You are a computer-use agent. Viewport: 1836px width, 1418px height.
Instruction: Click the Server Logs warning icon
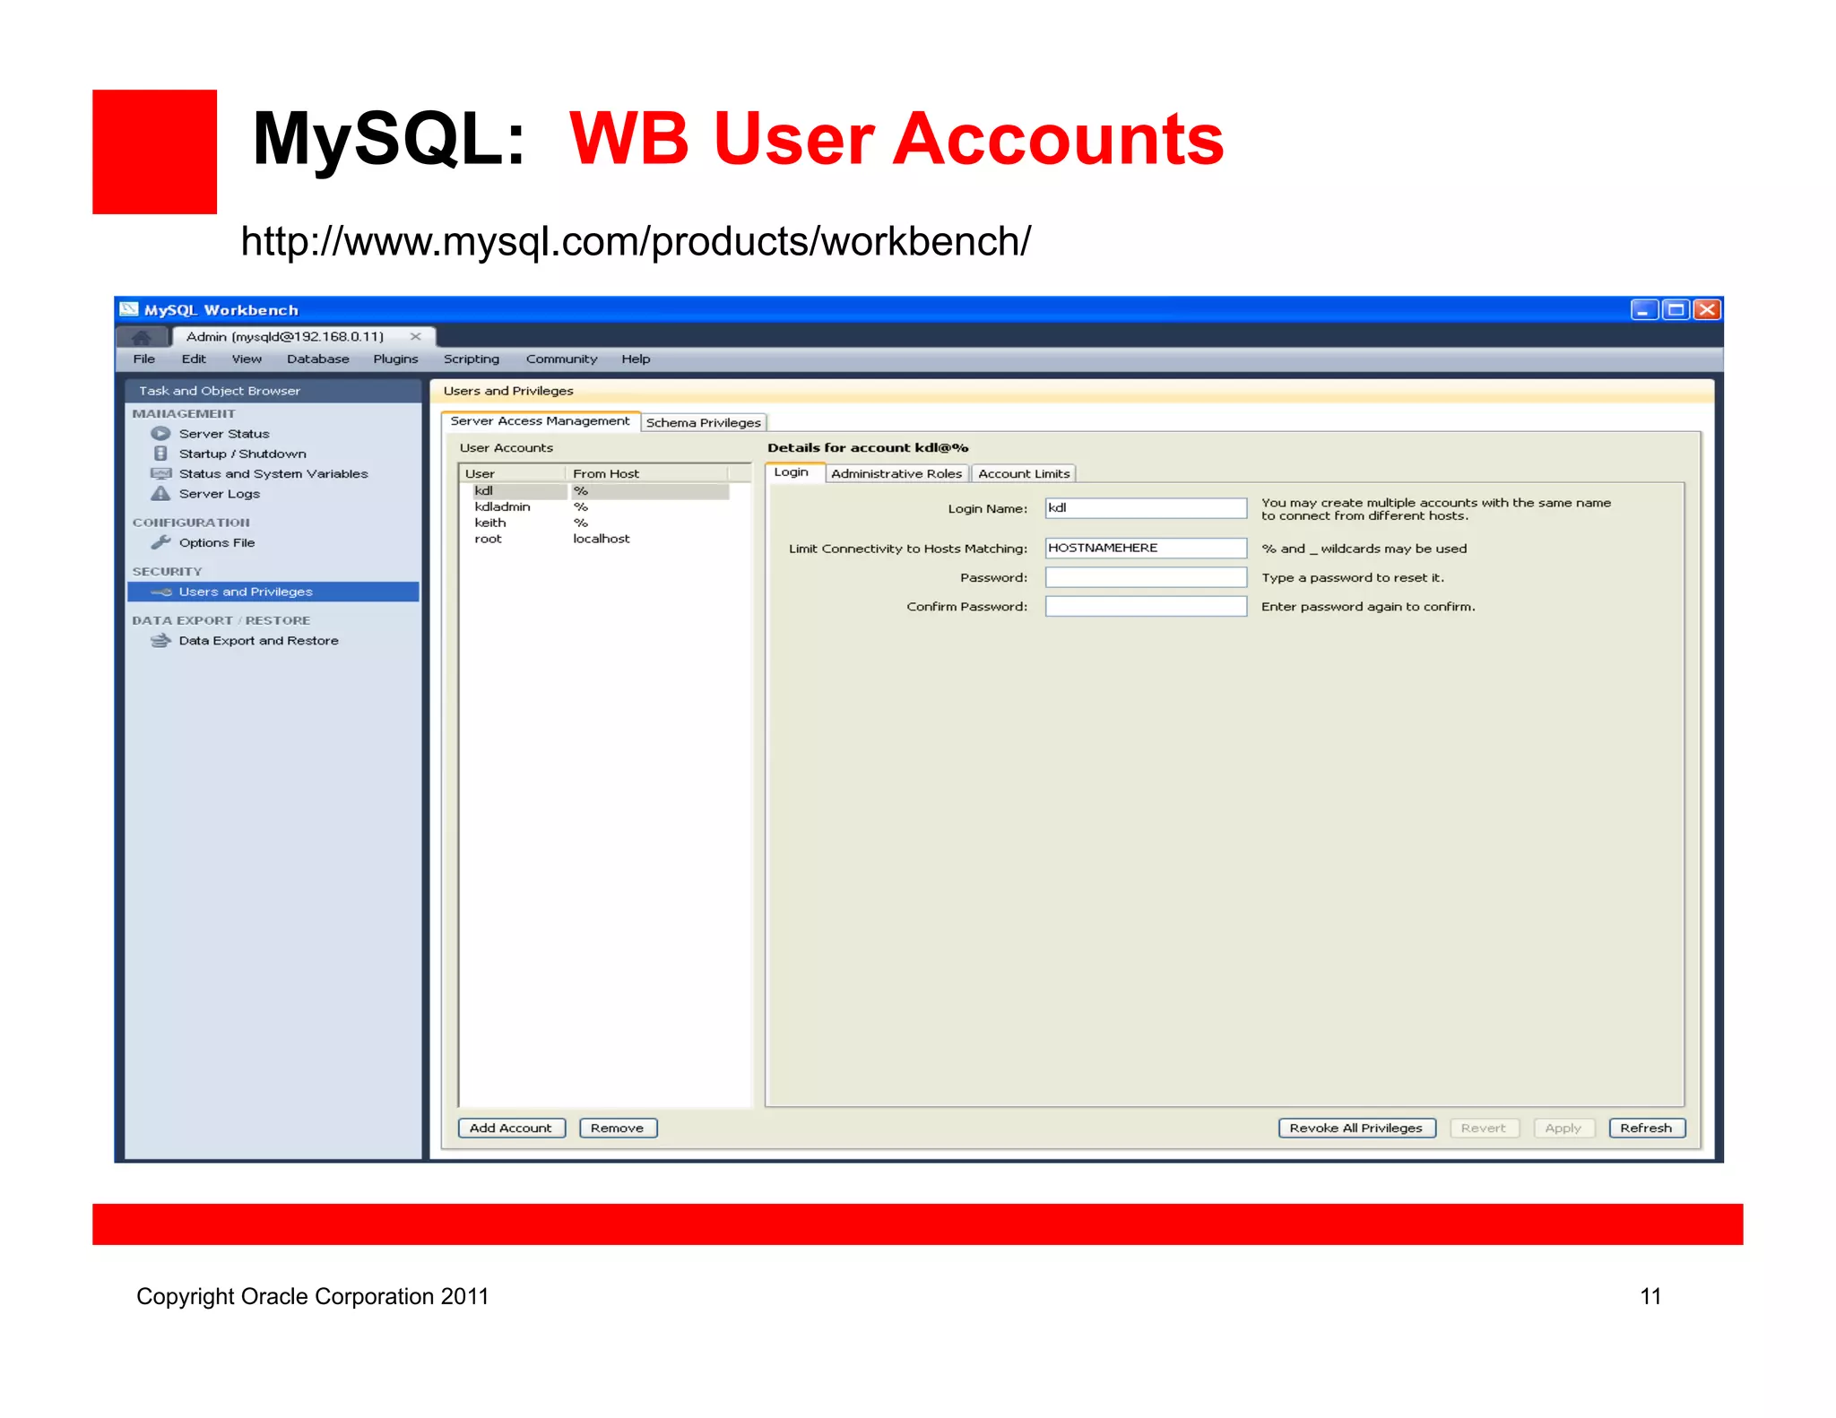point(160,494)
